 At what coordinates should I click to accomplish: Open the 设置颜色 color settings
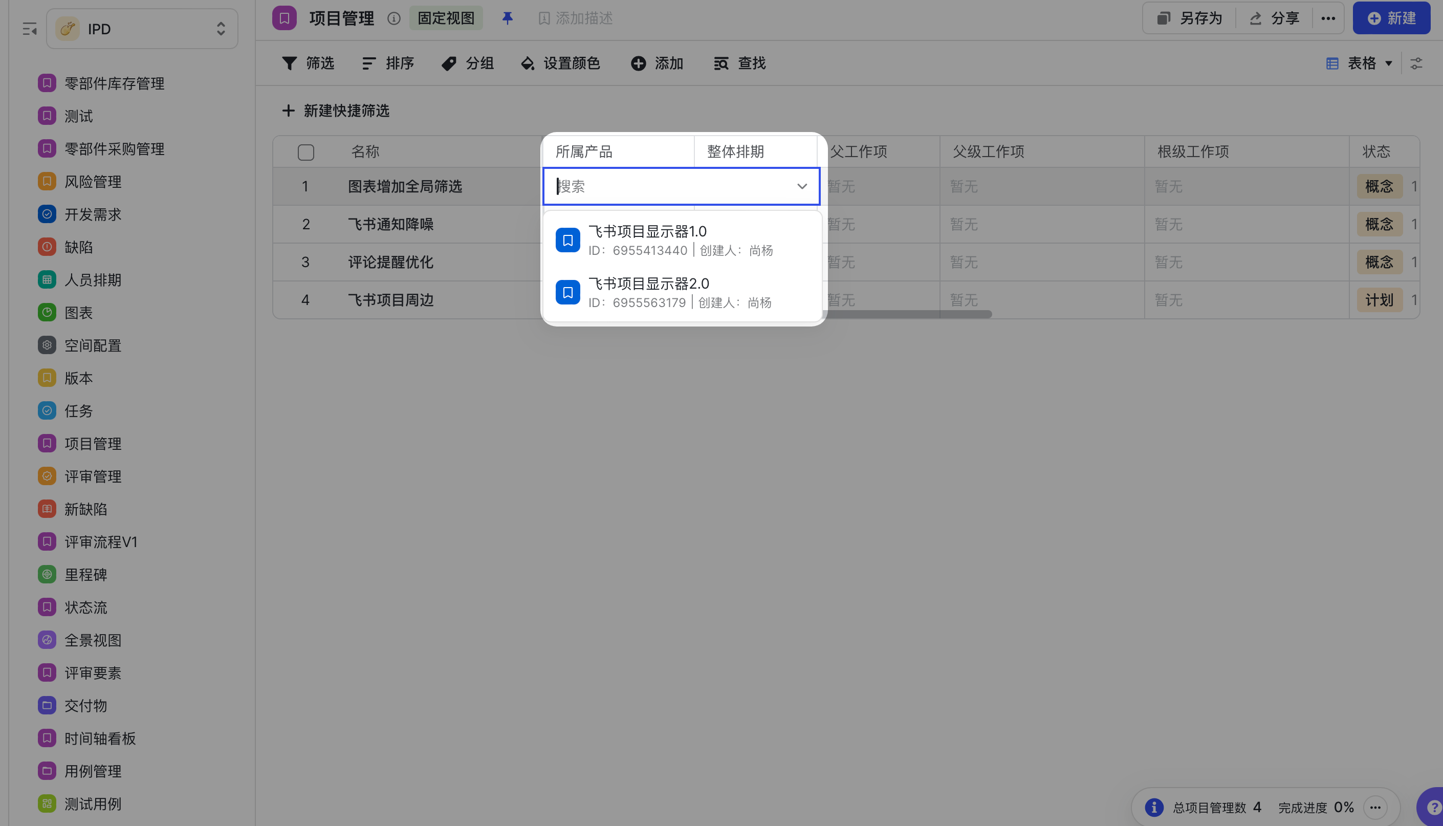(560, 63)
